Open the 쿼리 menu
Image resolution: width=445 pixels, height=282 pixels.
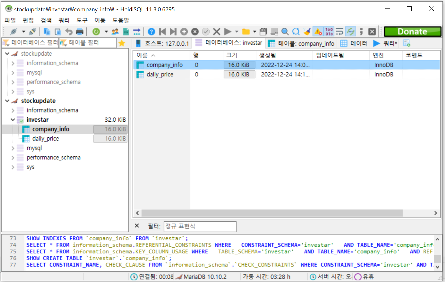pos(64,20)
